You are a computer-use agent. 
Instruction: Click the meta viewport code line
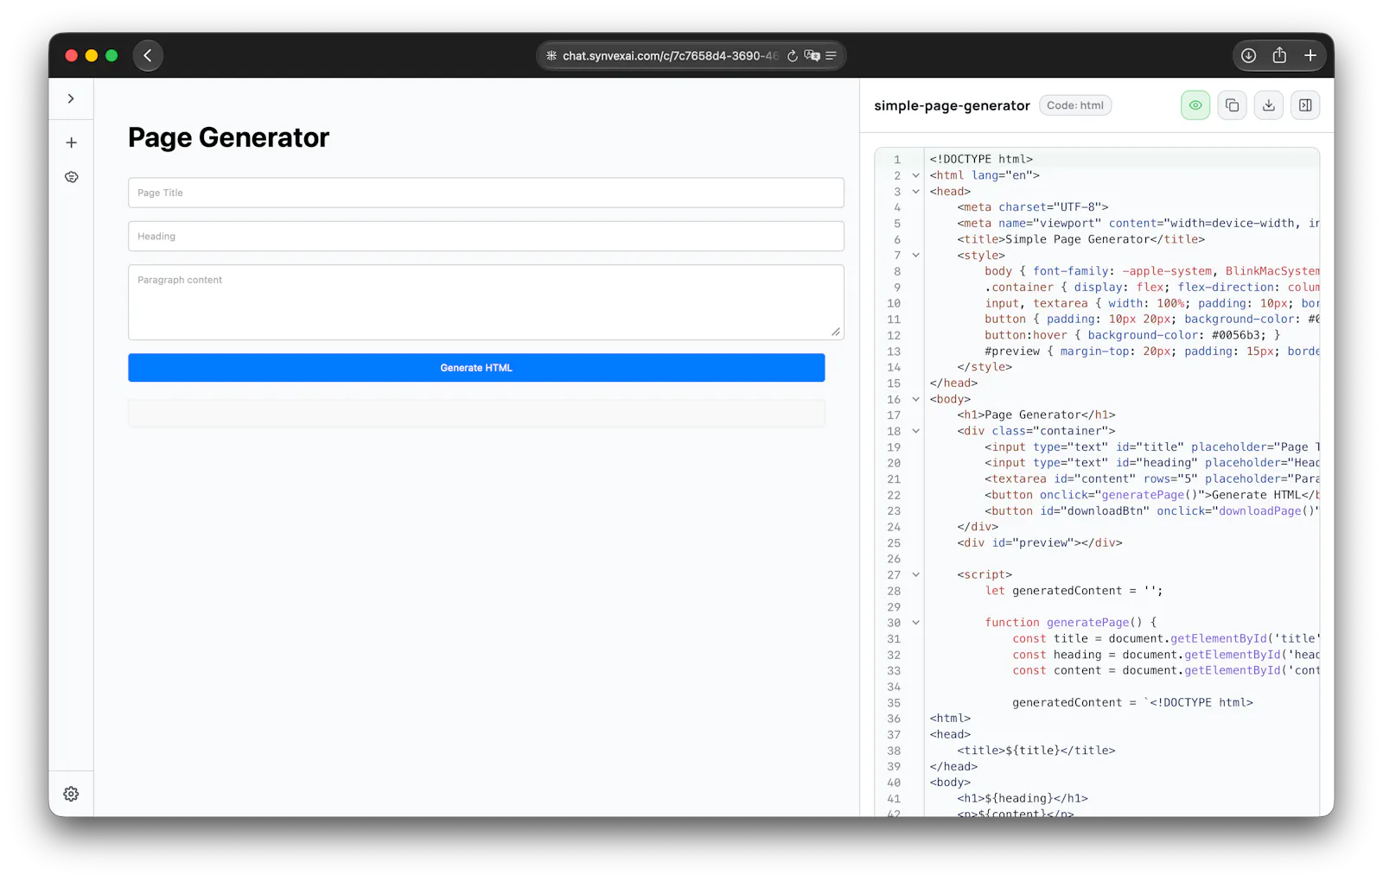coord(1138,224)
